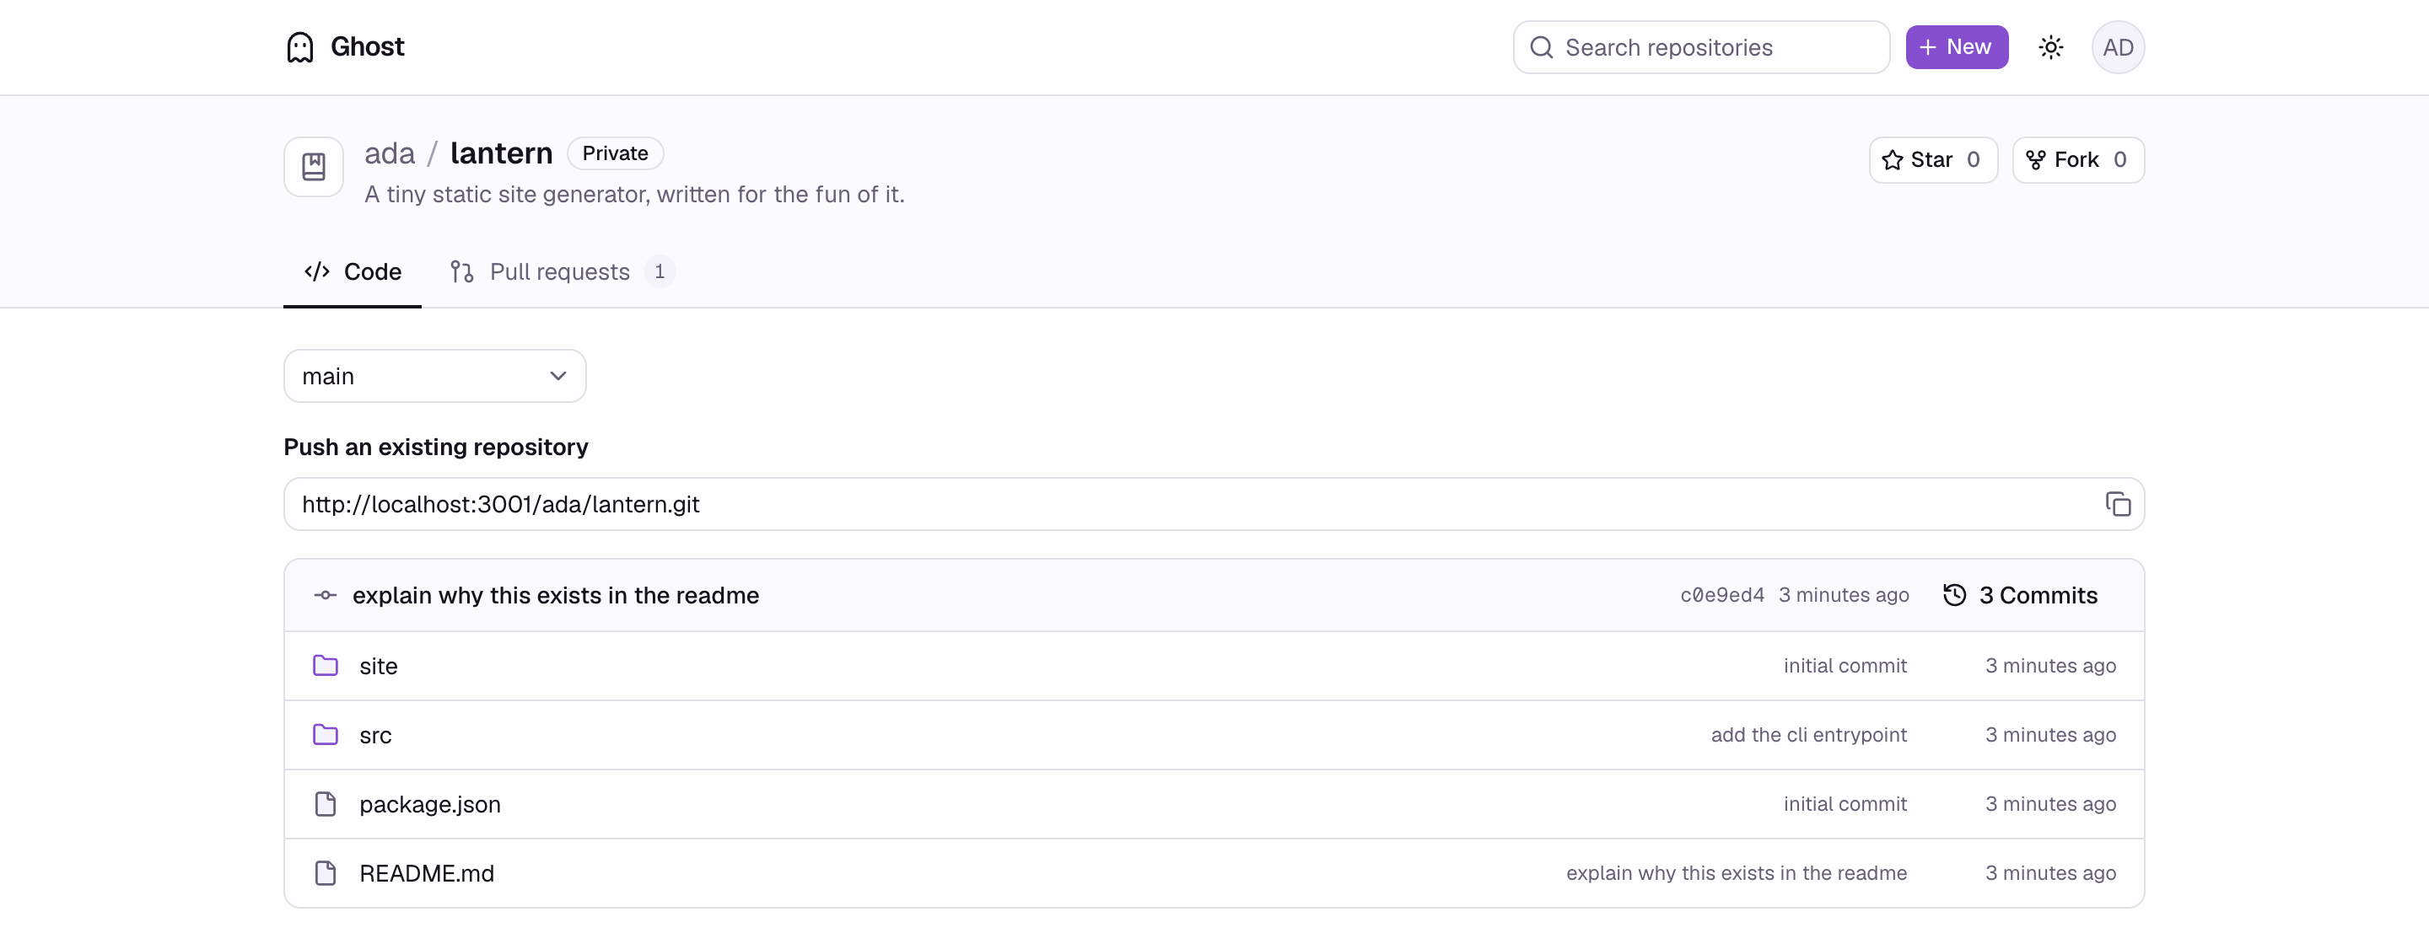Click the repository book icon
The width and height of the screenshot is (2429, 949).
tap(314, 167)
